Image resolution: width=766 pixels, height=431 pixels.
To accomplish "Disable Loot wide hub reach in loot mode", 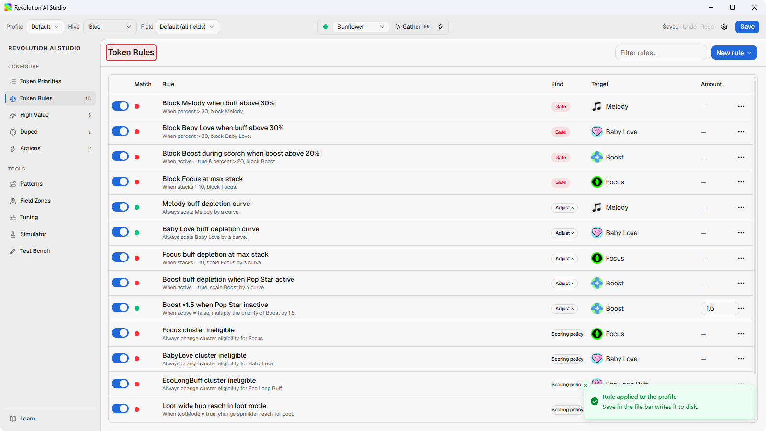I will pos(120,408).
